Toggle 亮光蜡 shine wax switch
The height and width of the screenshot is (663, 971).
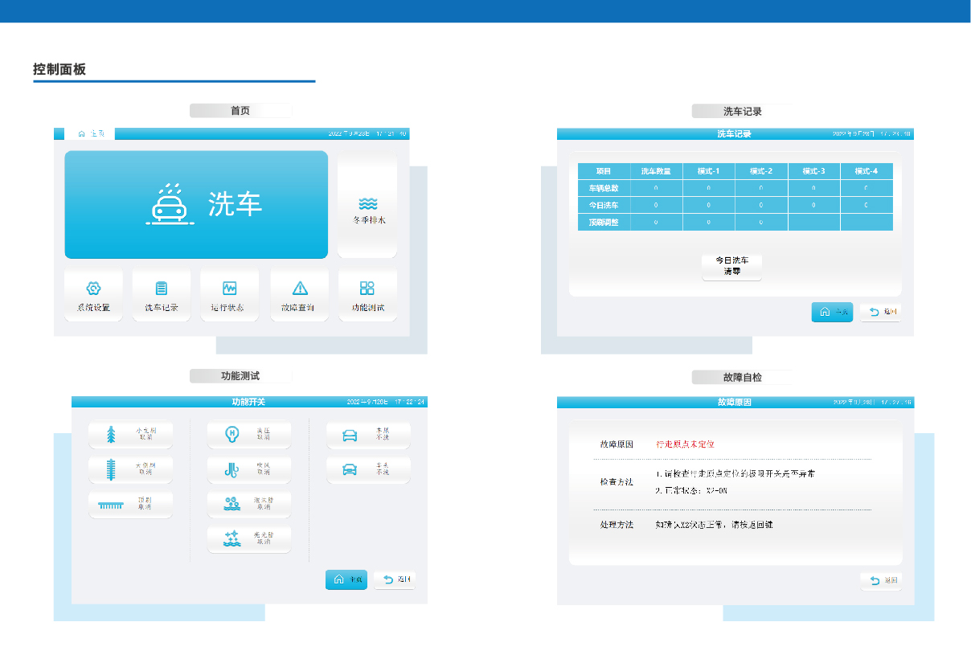pos(248,538)
